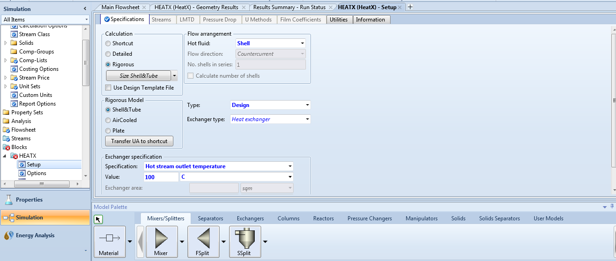This screenshot has height=261, width=616.
Task: Expand the Specification dropdown list
Action: 290,166
